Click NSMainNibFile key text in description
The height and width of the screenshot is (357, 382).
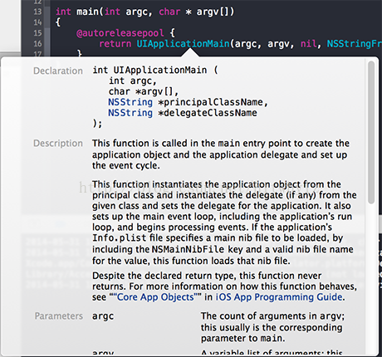point(188,249)
